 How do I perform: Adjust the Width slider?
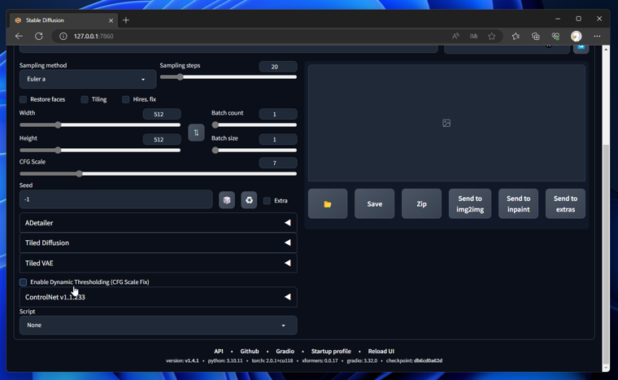click(100, 125)
